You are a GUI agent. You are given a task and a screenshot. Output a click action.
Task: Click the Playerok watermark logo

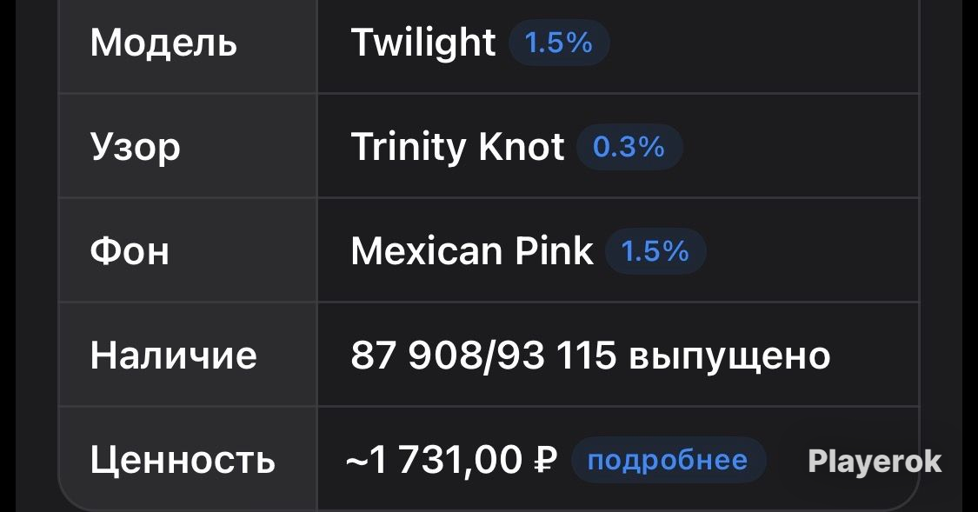click(875, 462)
